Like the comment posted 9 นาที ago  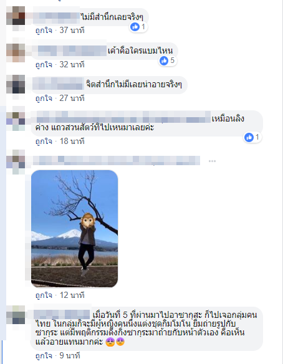click(44, 355)
